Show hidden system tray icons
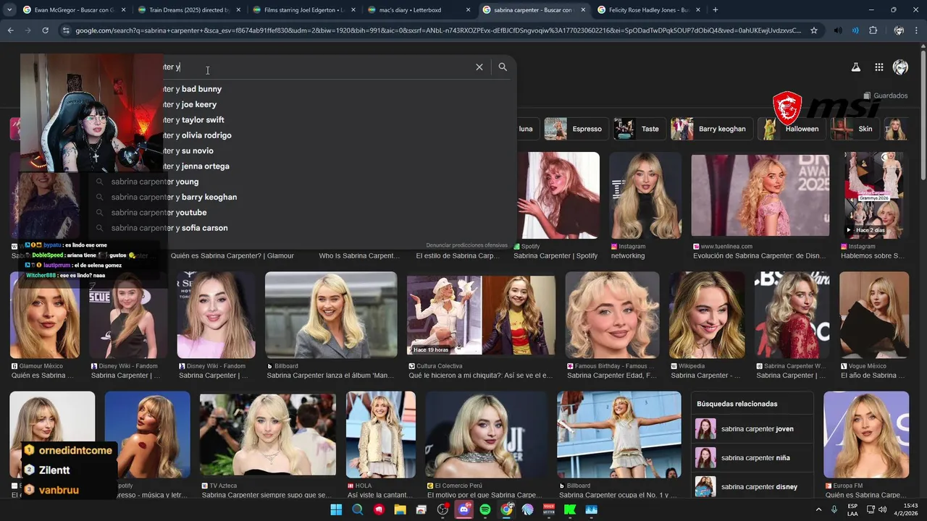The height and width of the screenshot is (521, 927). tap(819, 509)
